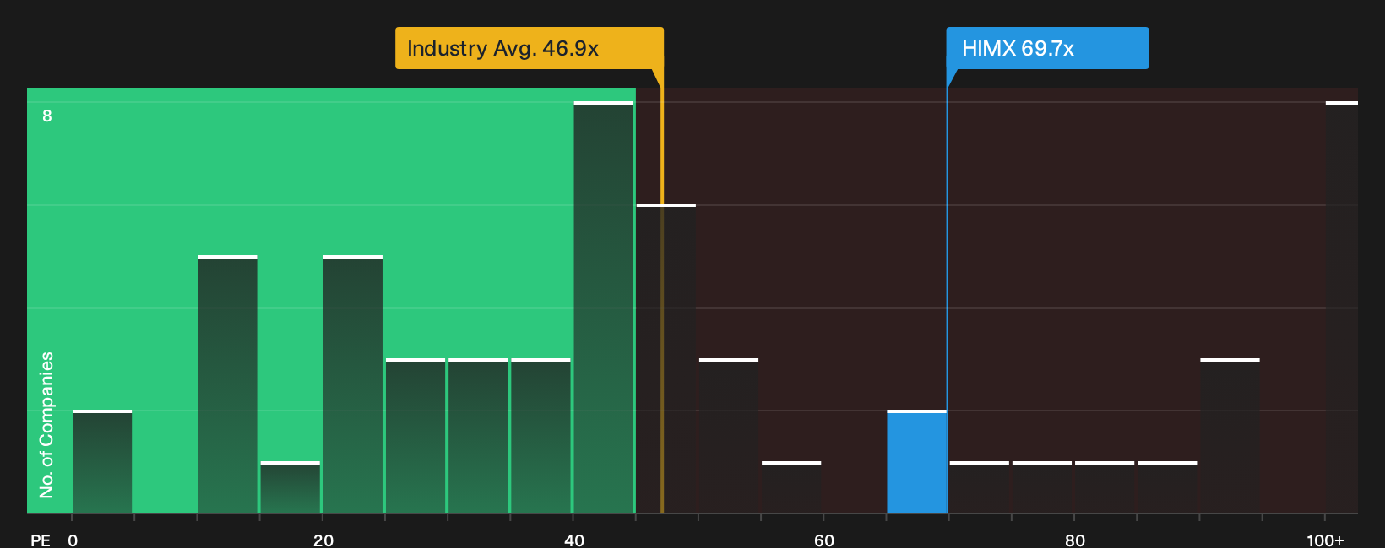Screen dimensions: 1385x548
Task: Select the bar at PE 25-30
Action: tap(415, 436)
